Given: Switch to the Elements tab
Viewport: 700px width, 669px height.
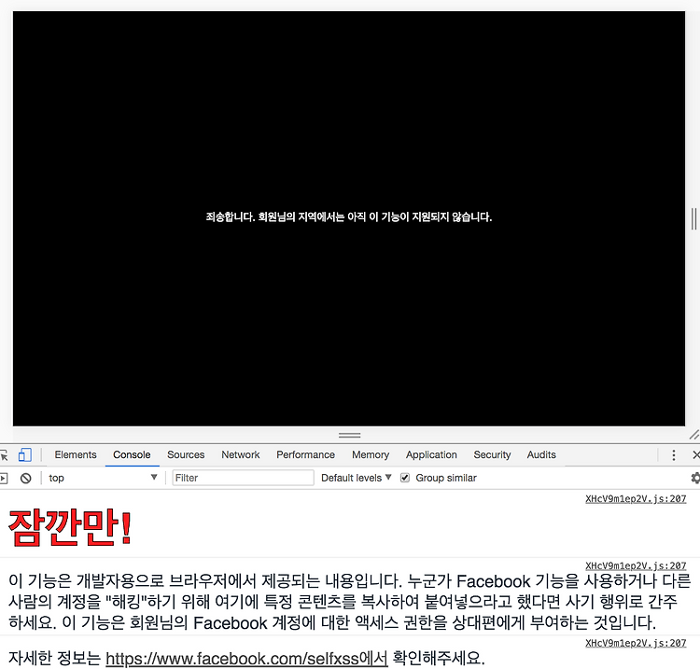Looking at the screenshot, I should [76, 454].
